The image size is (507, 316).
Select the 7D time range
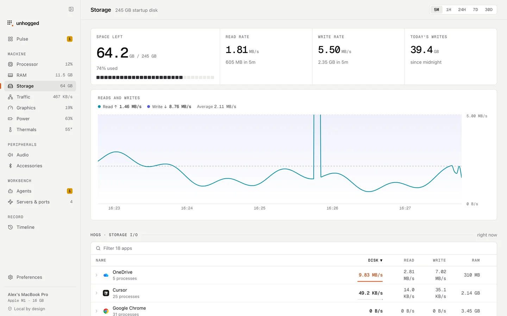(475, 10)
